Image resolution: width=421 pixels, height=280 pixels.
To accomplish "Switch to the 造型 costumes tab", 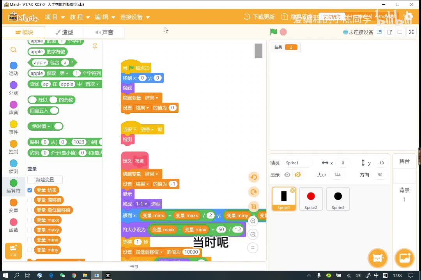I will click(64, 32).
